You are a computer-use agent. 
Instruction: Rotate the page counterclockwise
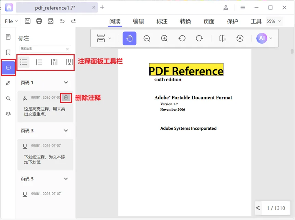pyautogui.click(x=182, y=38)
